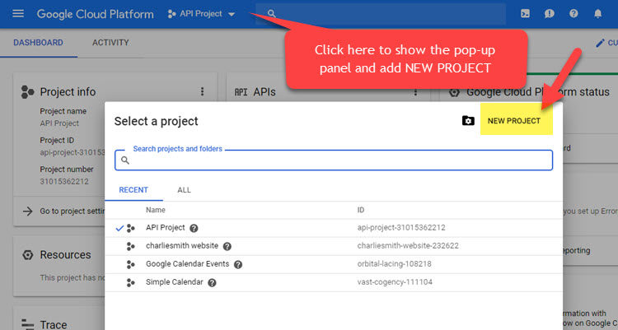
Task: Open Go to project settings link
Action: point(73,211)
